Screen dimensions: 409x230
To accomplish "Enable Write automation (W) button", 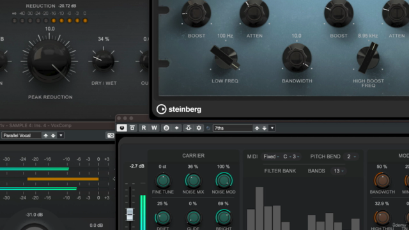I will (154, 128).
